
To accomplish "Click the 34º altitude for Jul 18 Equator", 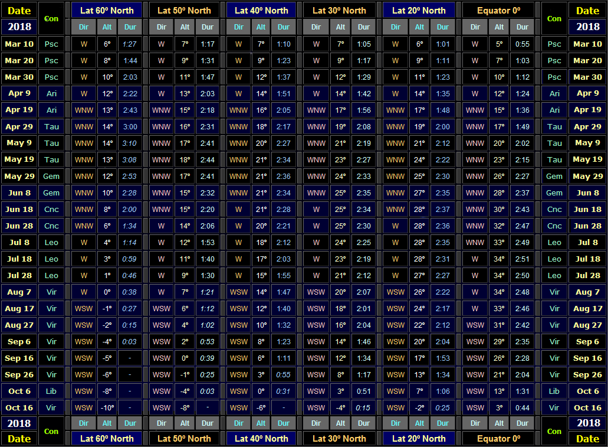I will 498,259.
